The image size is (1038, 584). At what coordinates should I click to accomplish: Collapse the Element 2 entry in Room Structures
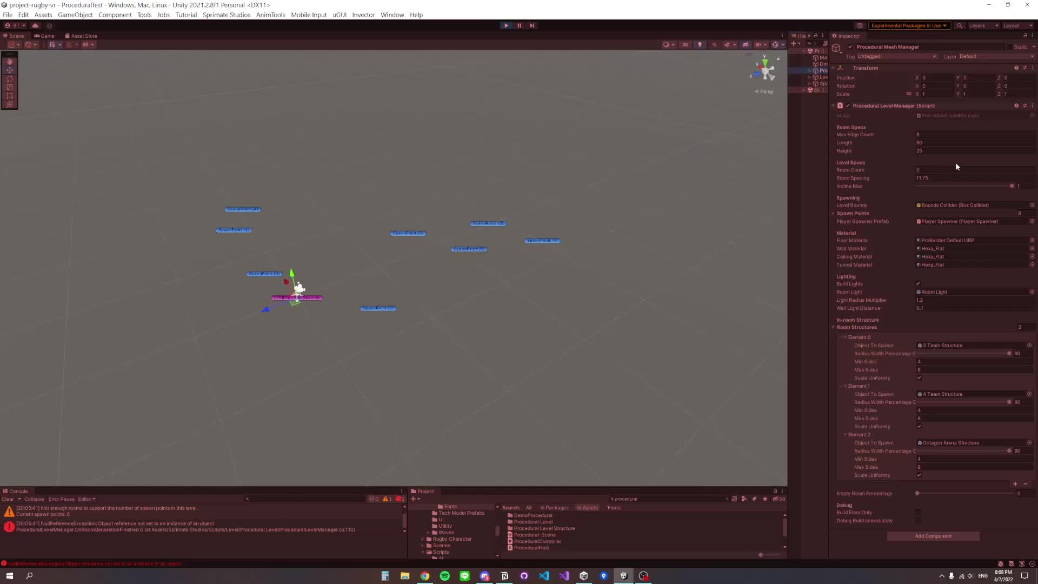[845, 434]
